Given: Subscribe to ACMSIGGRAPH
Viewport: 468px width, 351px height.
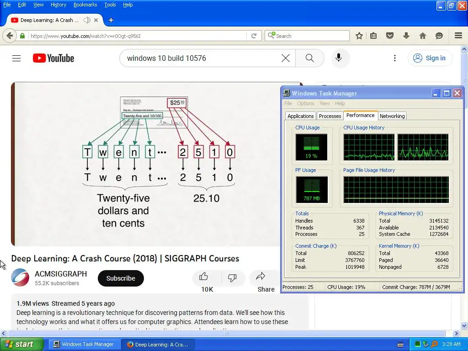Looking at the screenshot, I should [121, 278].
